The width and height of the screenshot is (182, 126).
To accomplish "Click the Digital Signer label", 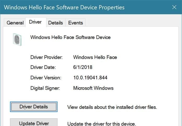I will (45, 88).
